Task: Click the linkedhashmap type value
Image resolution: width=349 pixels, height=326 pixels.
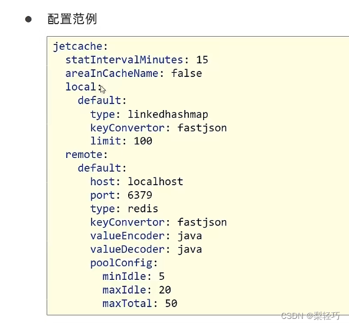Action: pos(168,114)
